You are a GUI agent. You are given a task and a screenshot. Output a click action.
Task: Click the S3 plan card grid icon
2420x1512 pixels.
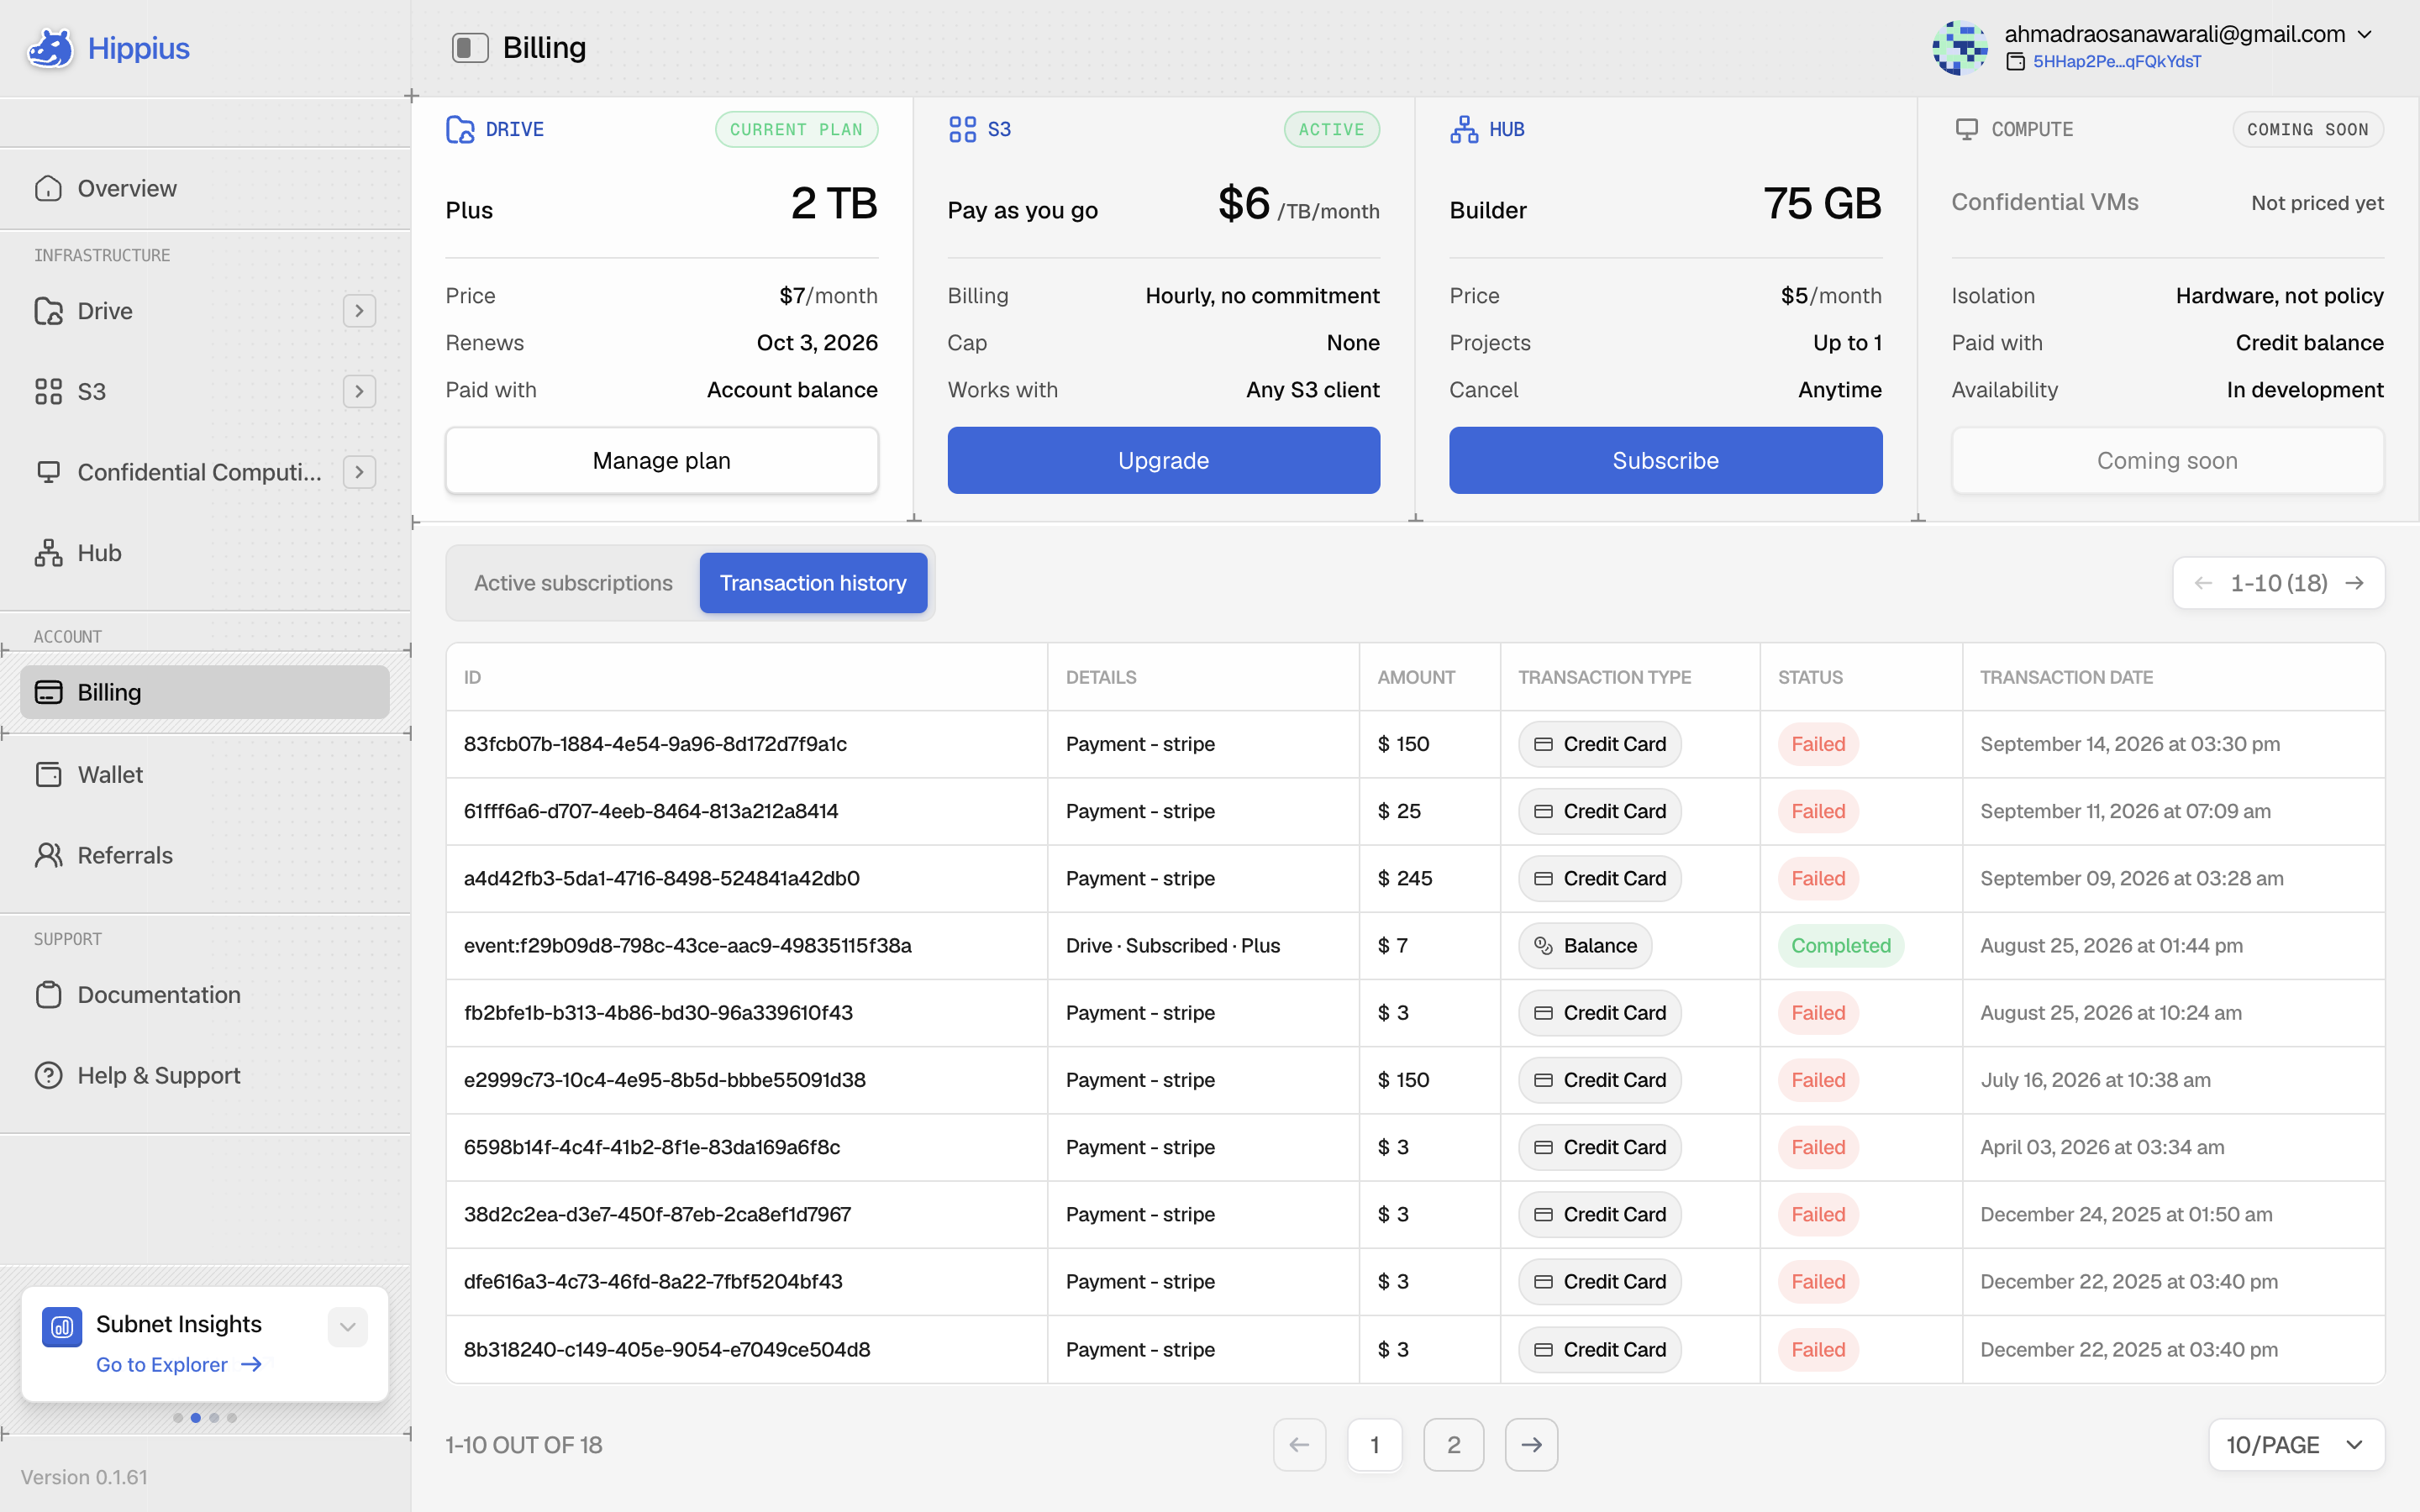click(962, 129)
